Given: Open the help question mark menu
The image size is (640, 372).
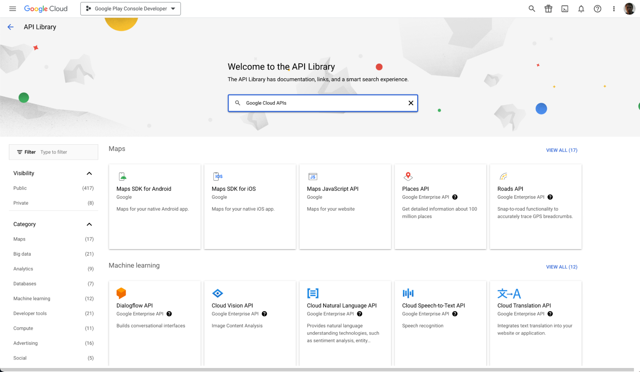Looking at the screenshot, I should [597, 9].
